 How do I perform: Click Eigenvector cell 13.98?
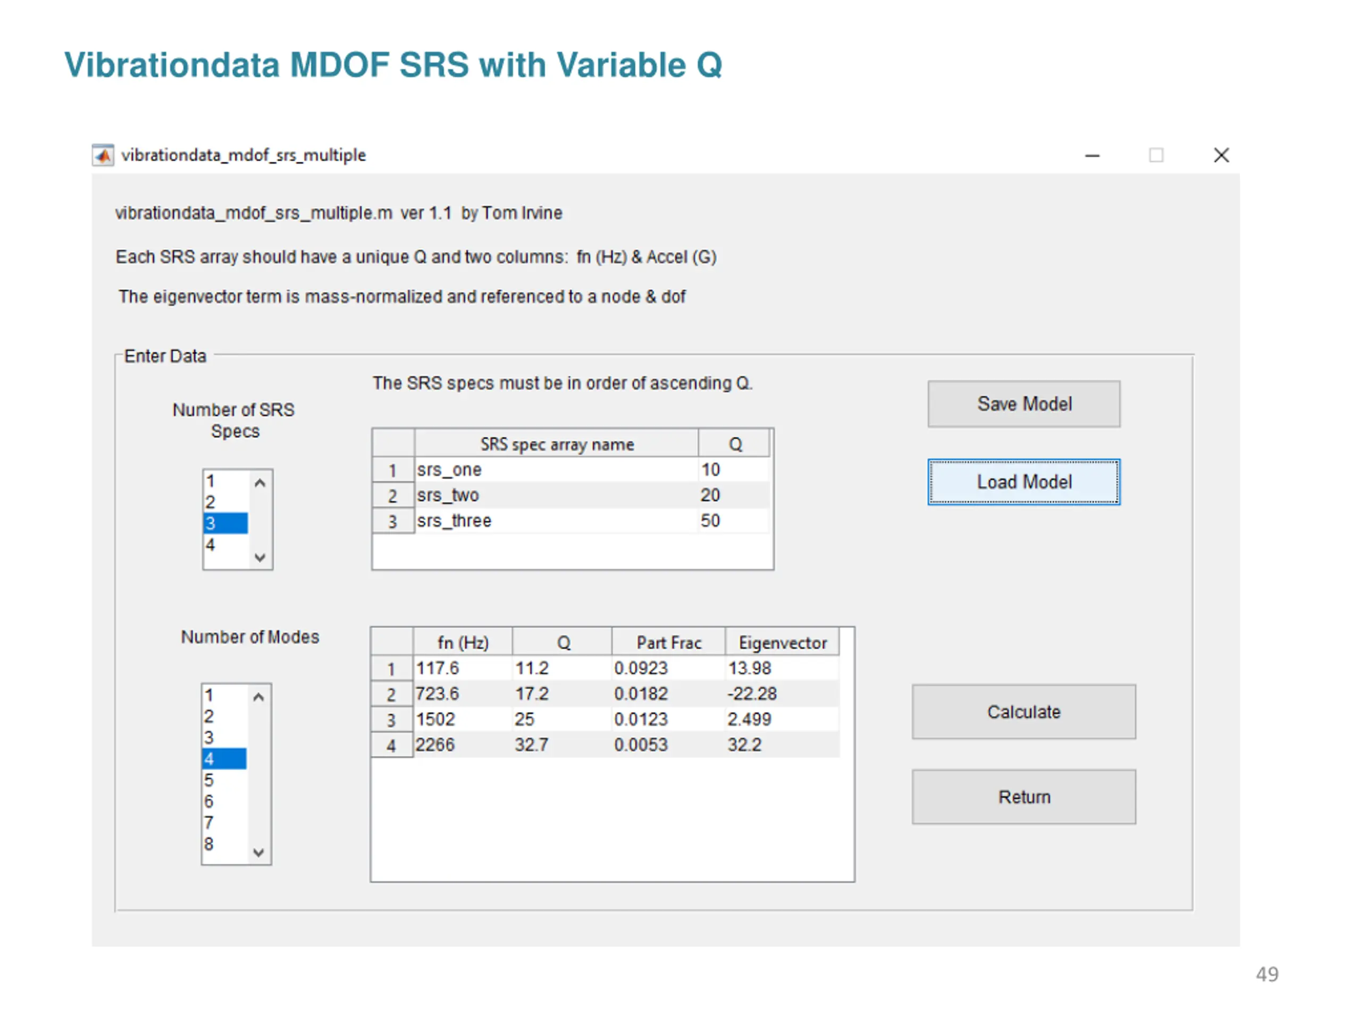tap(782, 668)
